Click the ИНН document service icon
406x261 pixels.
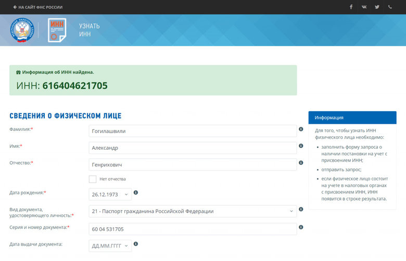click(x=57, y=30)
